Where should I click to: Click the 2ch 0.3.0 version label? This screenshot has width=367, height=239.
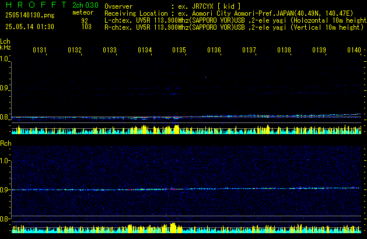click(x=85, y=5)
